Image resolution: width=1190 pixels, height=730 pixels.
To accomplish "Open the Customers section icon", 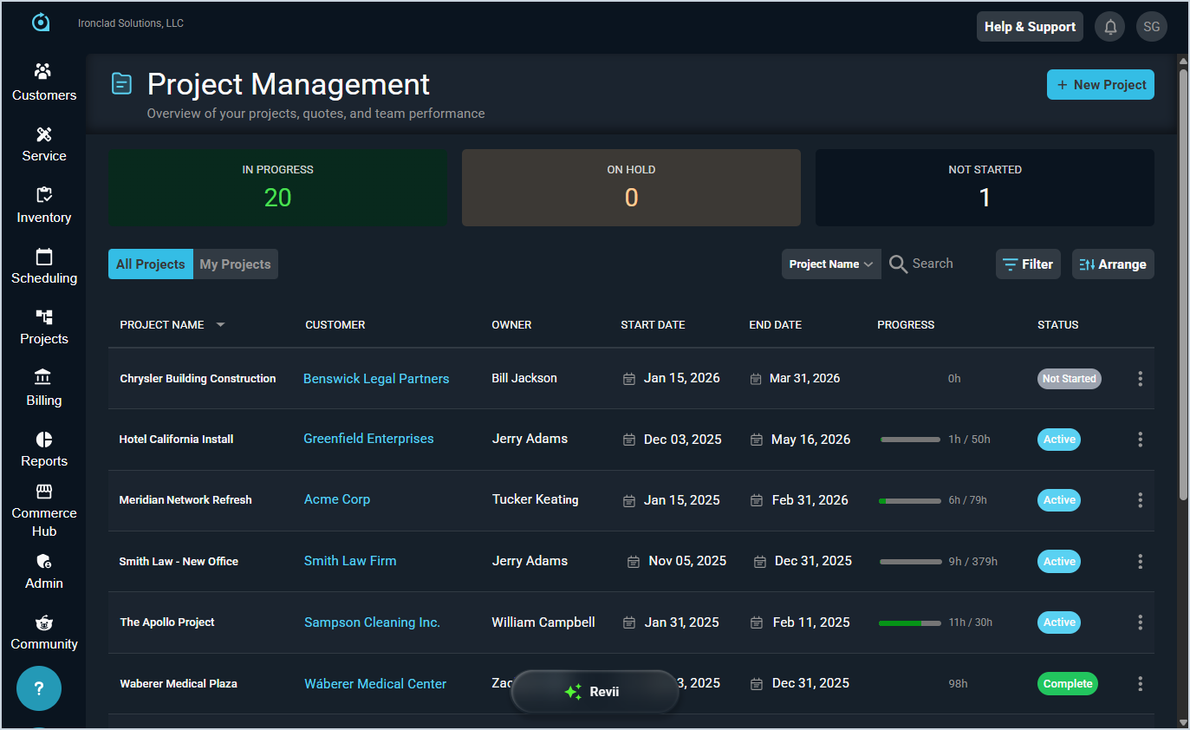I will 43,72.
